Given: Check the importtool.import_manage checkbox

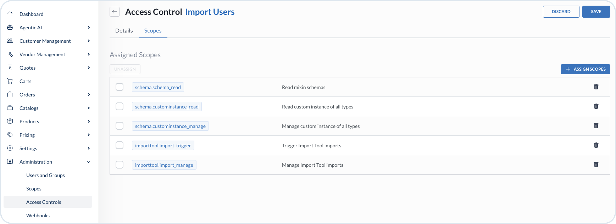Looking at the screenshot, I should [120, 165].
